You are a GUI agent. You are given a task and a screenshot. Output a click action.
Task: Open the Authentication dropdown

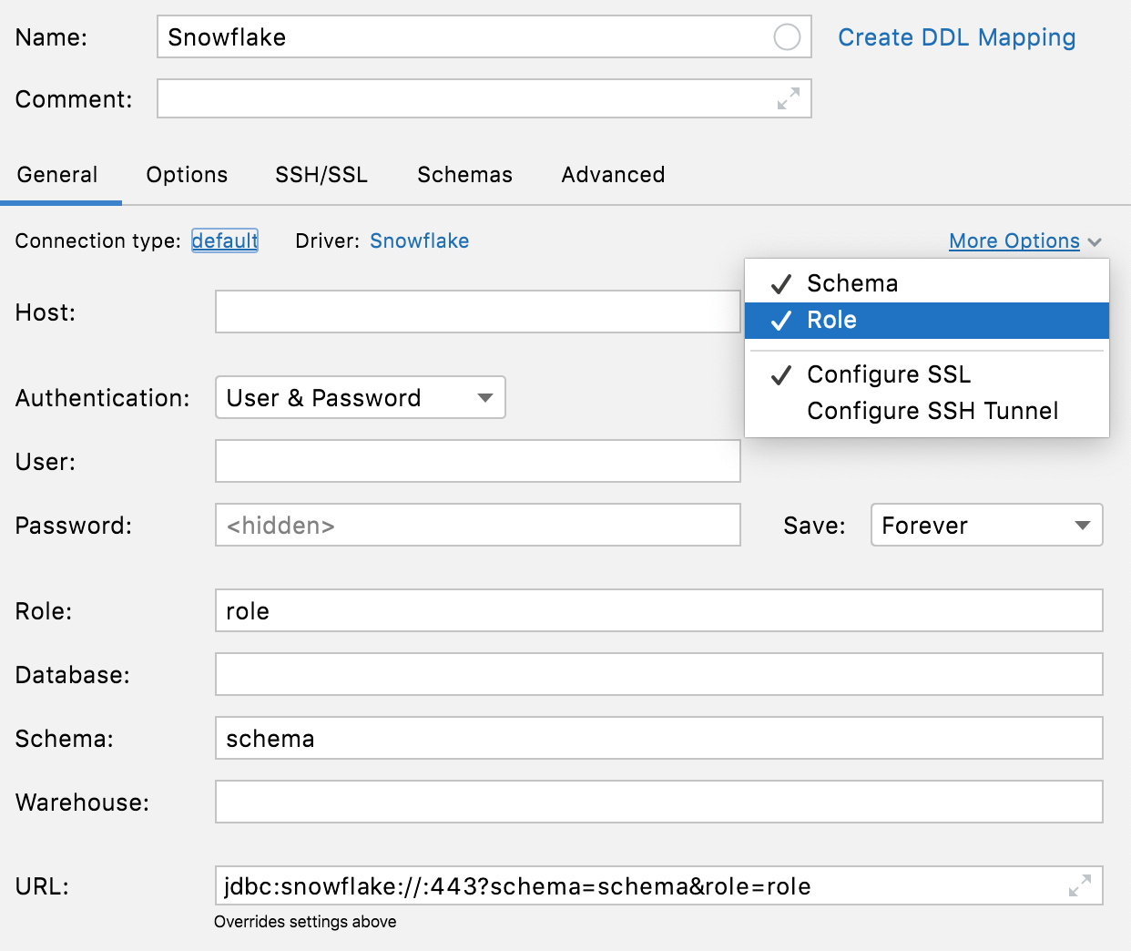[360, 398]
